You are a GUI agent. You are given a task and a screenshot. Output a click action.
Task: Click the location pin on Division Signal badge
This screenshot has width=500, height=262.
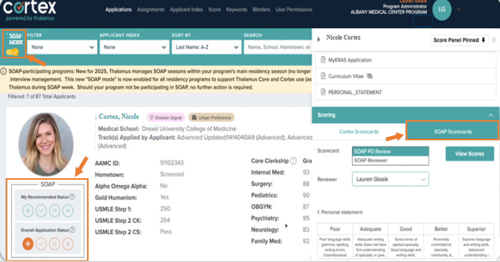(x=152, y=118)
